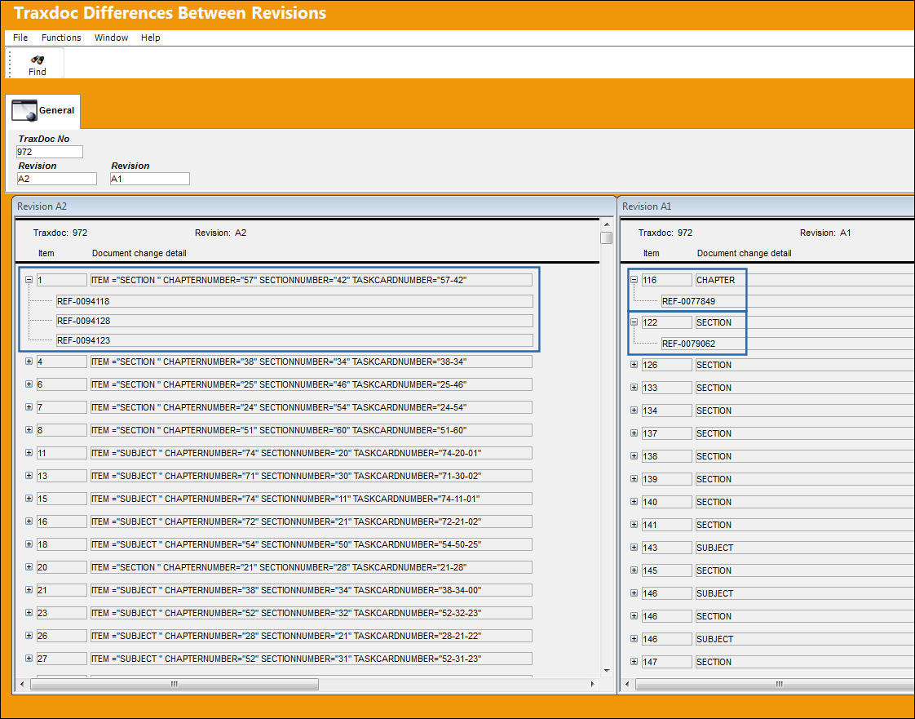The image size is (915, 719).
Task: Expand item 16 in Revision A2 panel
Action: click(29, 521)
